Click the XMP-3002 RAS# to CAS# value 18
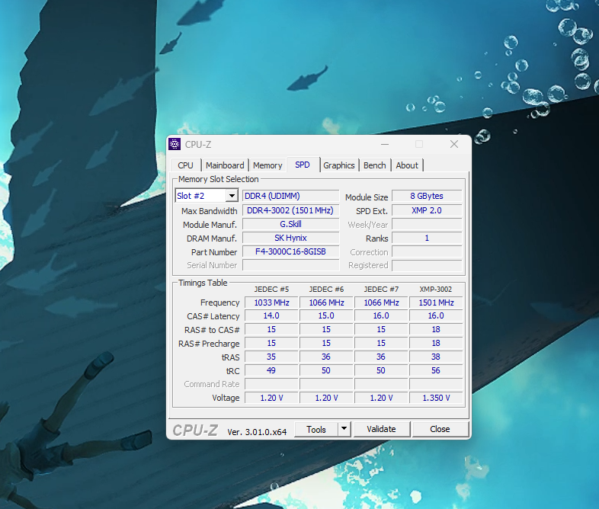Screen dimensions: 599x509 pyautogui.click(x=436, y=329)
